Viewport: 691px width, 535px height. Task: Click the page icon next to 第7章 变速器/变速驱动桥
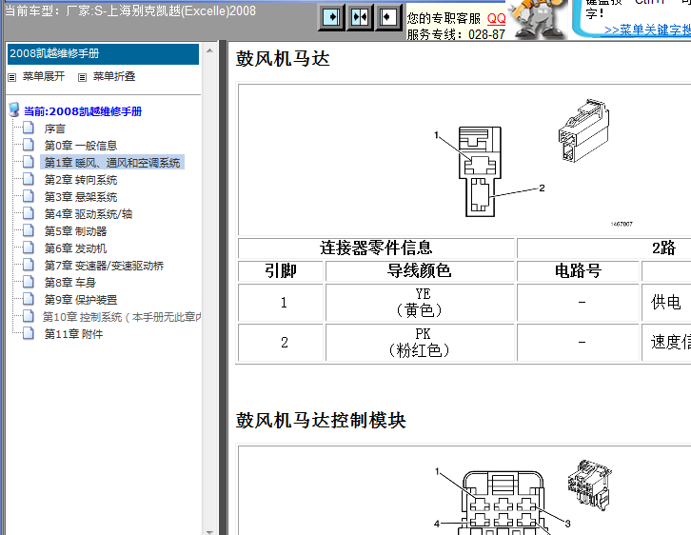point(29,266)
